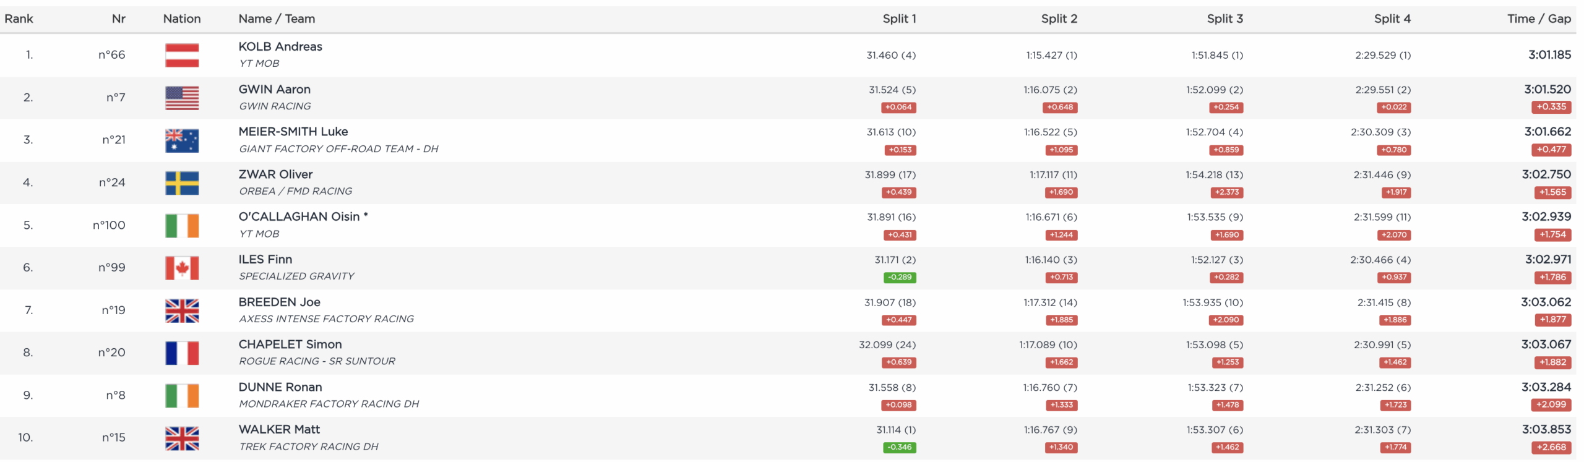Click the Split 4 column header

coord(1392,19)
